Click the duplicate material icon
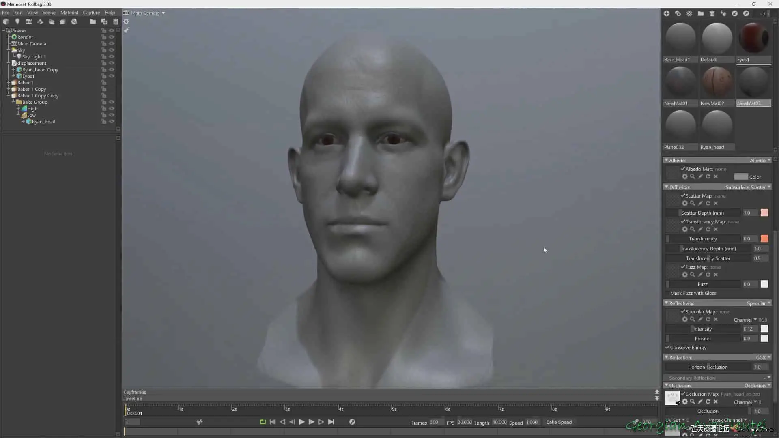779x438 pixels. tap(678, 13)
